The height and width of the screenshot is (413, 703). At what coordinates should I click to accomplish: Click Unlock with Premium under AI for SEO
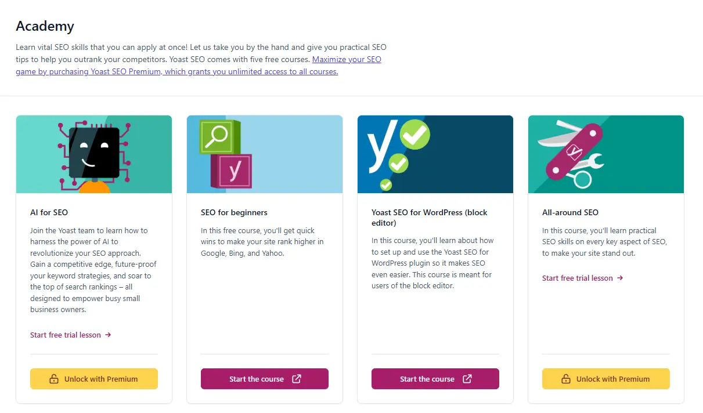tap(94, 378)
